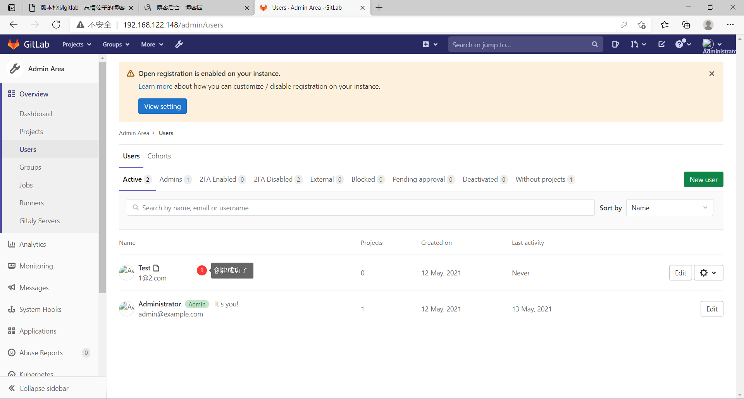Dismiss the open registration warning banner

point(712,74)
